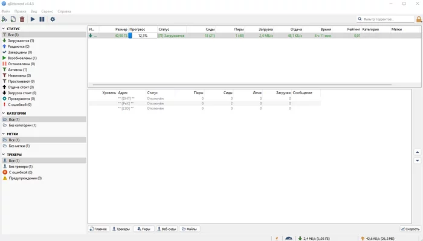Screen dimensions: 423x241
Task: Pause torrents with the pause icon
Action: 42,19
